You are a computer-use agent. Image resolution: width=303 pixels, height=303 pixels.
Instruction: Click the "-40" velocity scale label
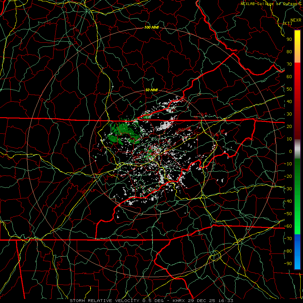point(288,201)
